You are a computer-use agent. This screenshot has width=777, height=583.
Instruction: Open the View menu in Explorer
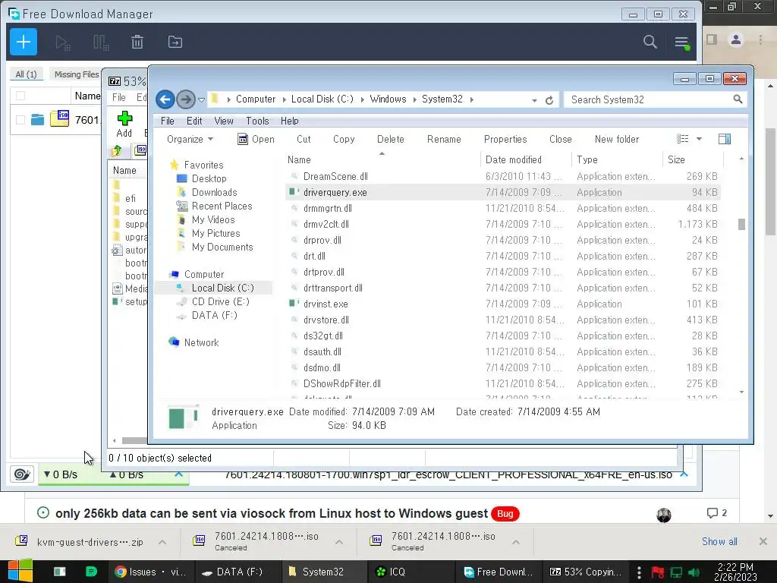click(x=224, y=121)
